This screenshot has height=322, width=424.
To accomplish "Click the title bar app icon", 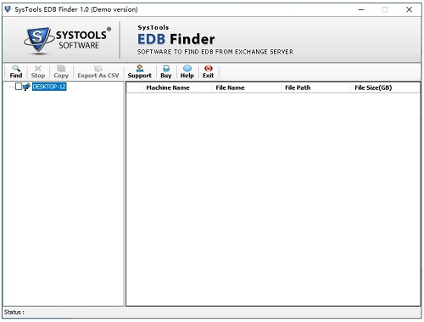I will pos(8,9).
